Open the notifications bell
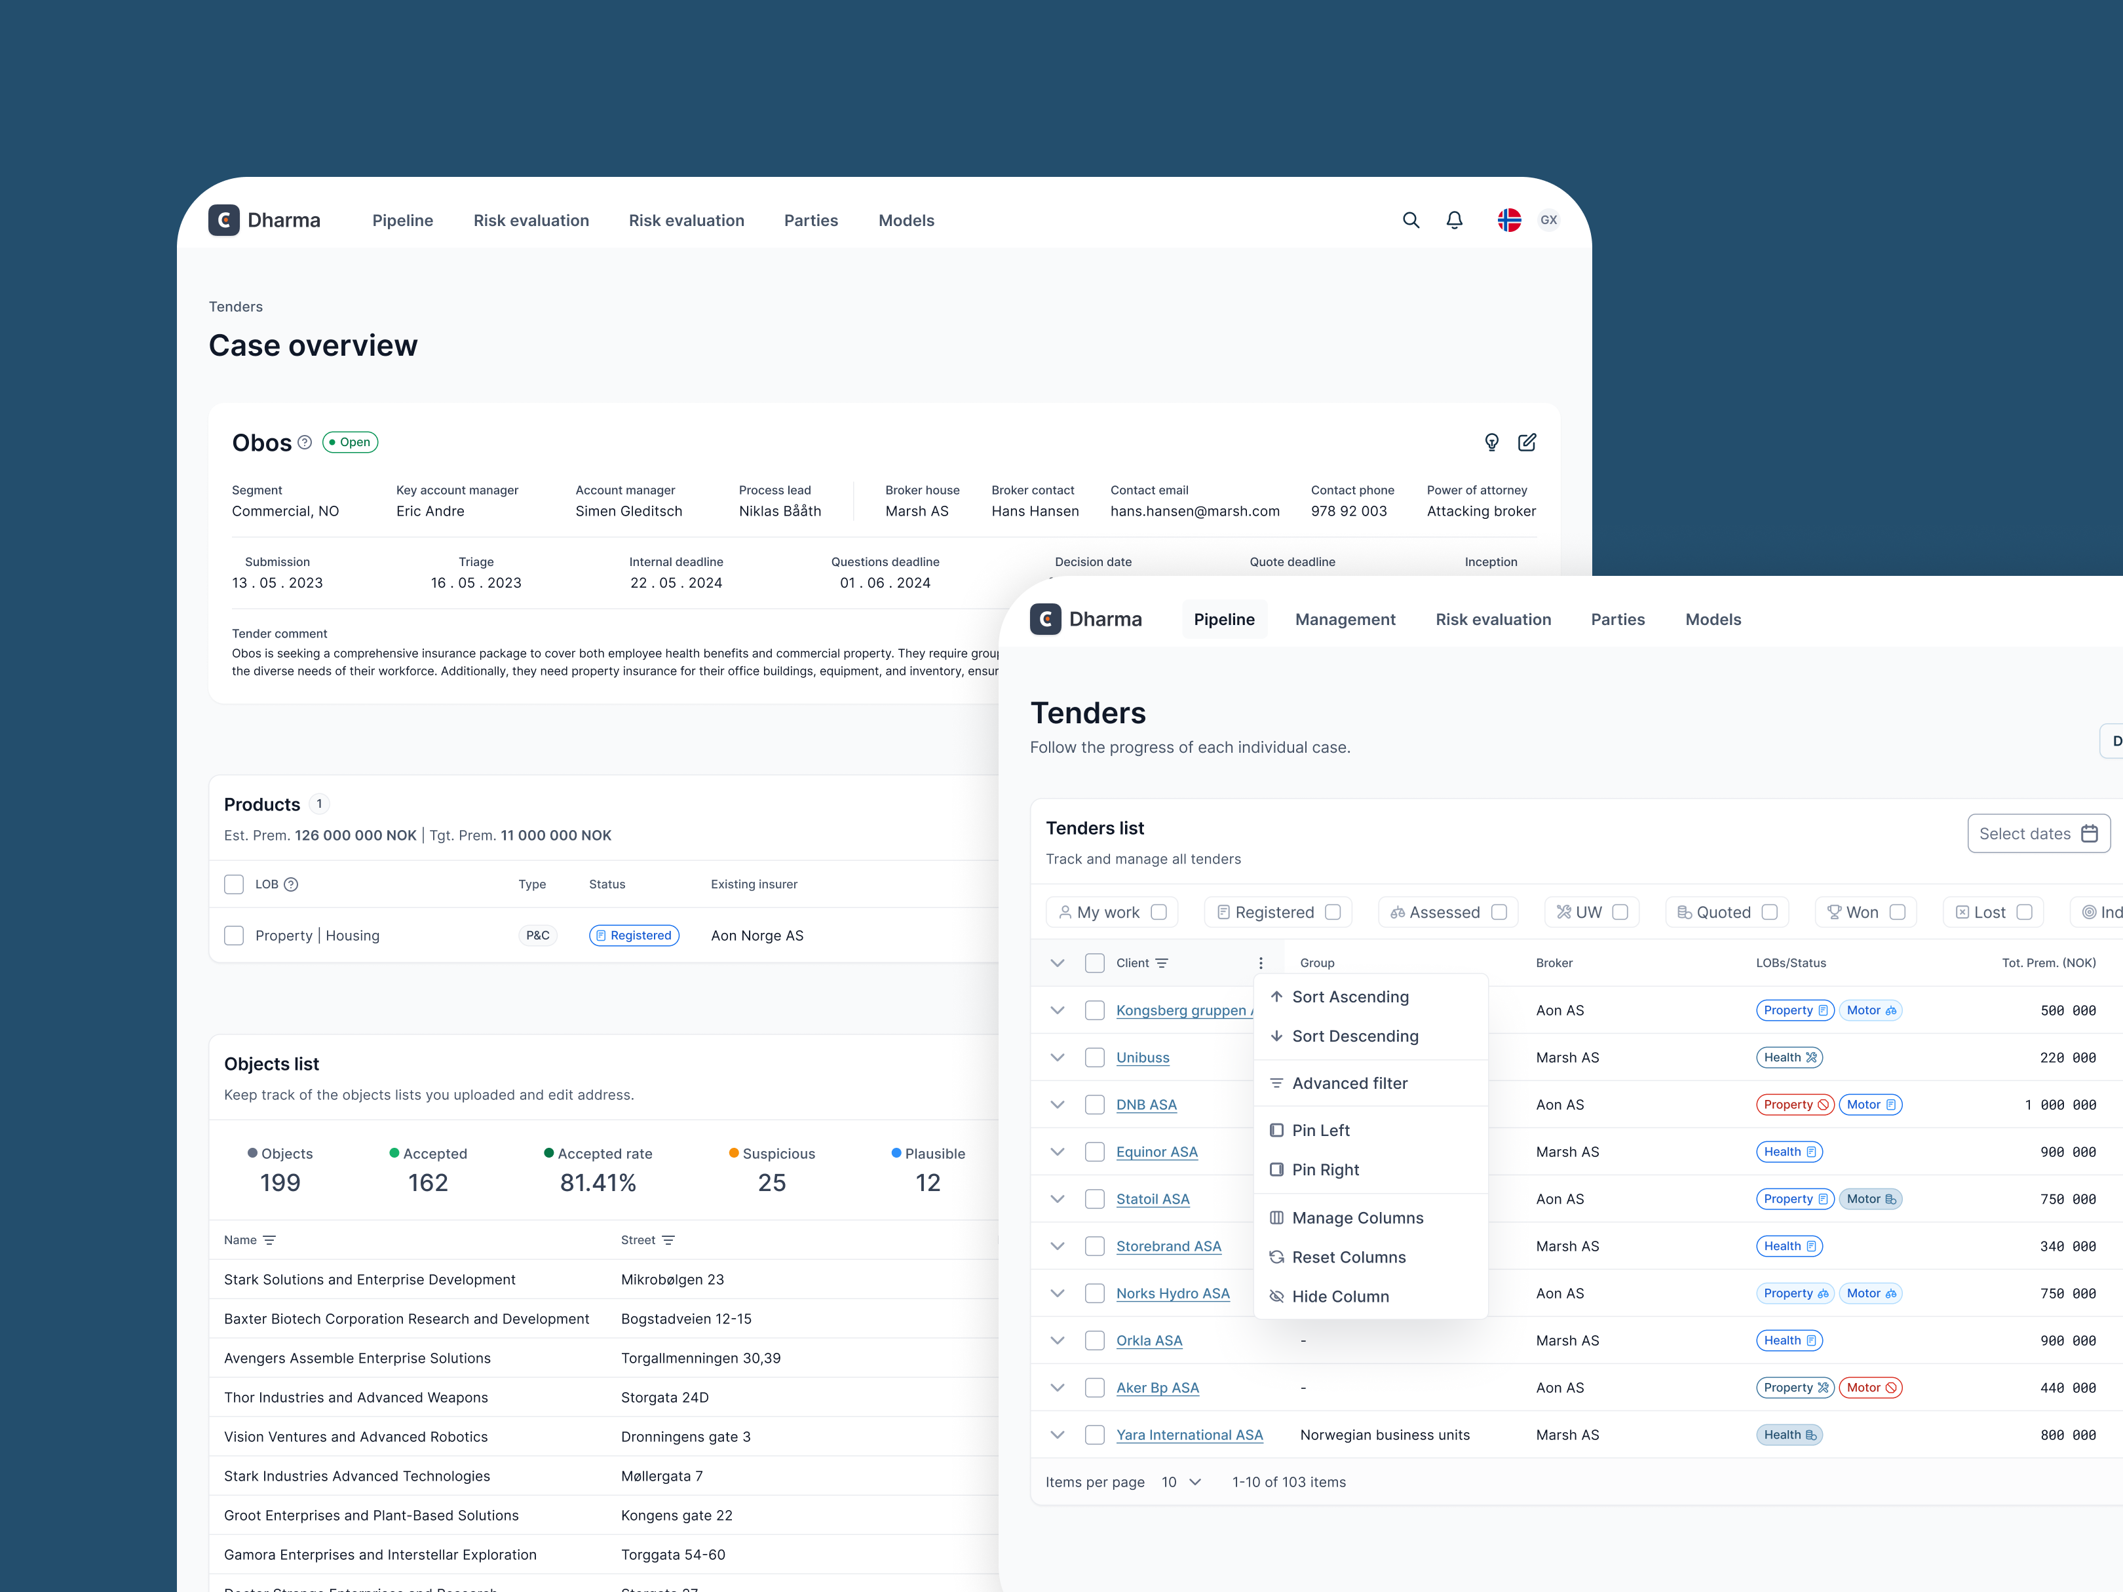Image resolution: width=2123 pixels, height=1592 pixels. point(1454,219)
